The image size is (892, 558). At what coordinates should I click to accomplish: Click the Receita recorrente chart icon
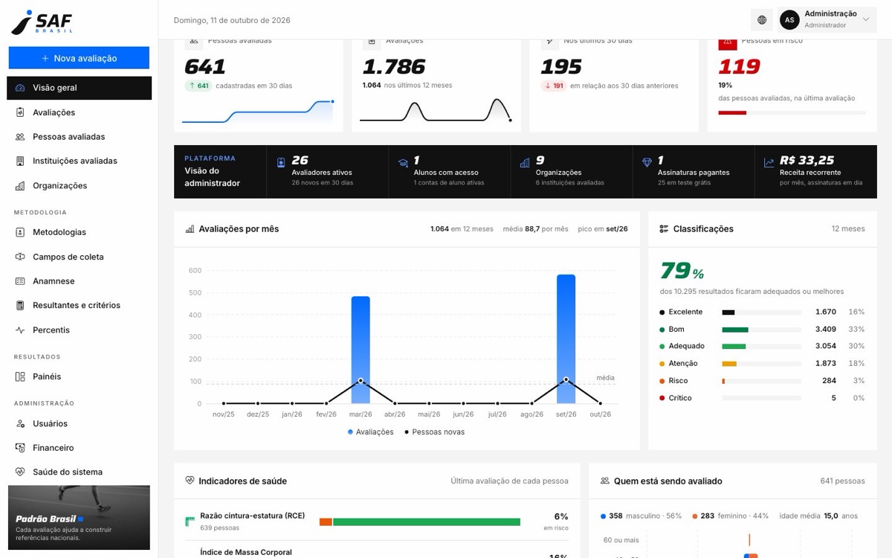point(769,163)
